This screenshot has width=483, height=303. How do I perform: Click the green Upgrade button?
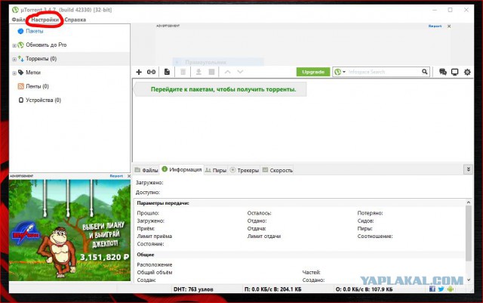click(x=313, y=72)
